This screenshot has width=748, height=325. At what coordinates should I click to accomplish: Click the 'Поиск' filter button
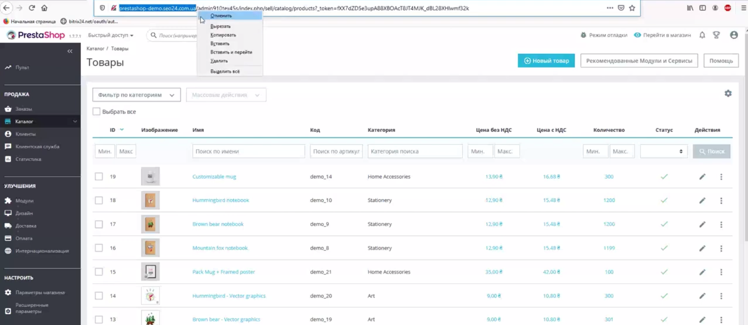pyautogui.click(x=711, y=151)
